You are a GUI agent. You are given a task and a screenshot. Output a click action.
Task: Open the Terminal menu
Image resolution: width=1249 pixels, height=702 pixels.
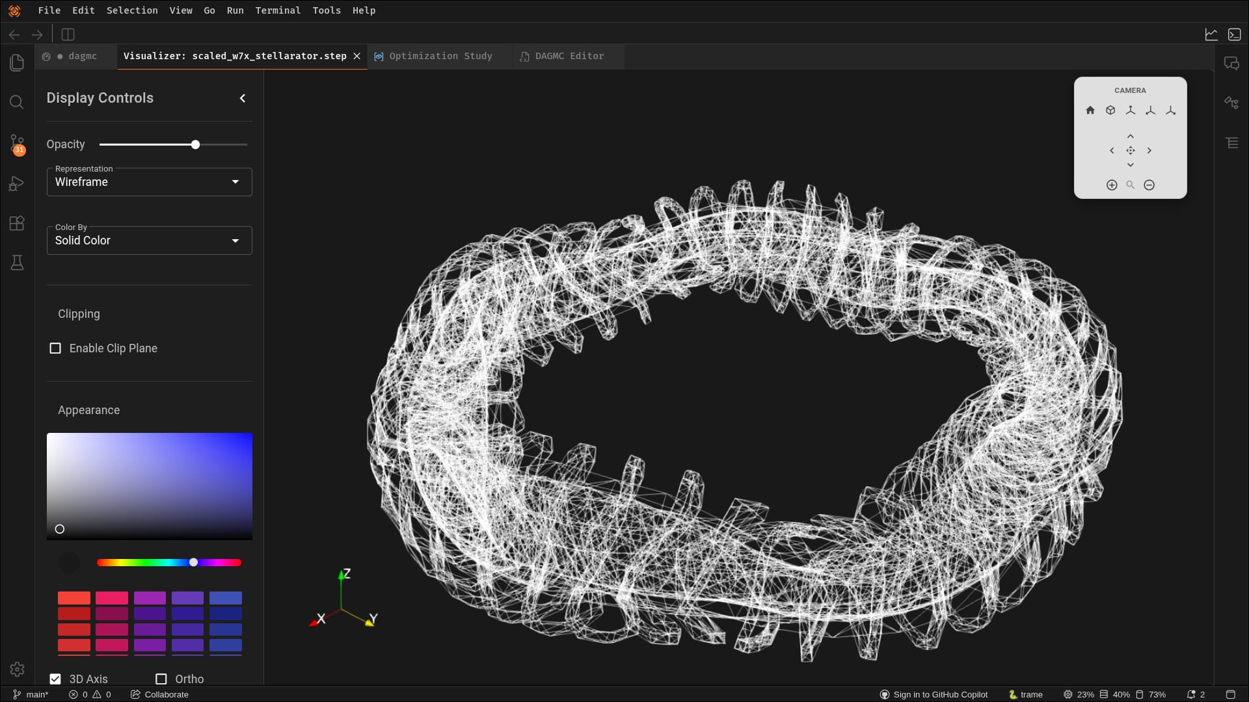pos(278,10)
